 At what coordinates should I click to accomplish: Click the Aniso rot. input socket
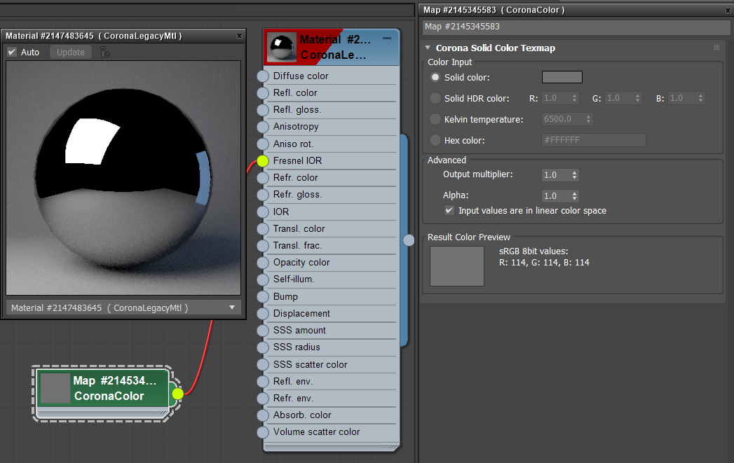(263, 144)
